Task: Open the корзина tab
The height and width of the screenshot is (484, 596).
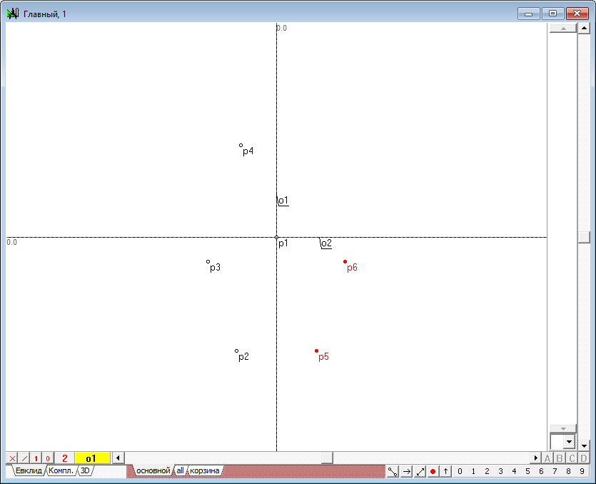Action: tap(204, 470)
